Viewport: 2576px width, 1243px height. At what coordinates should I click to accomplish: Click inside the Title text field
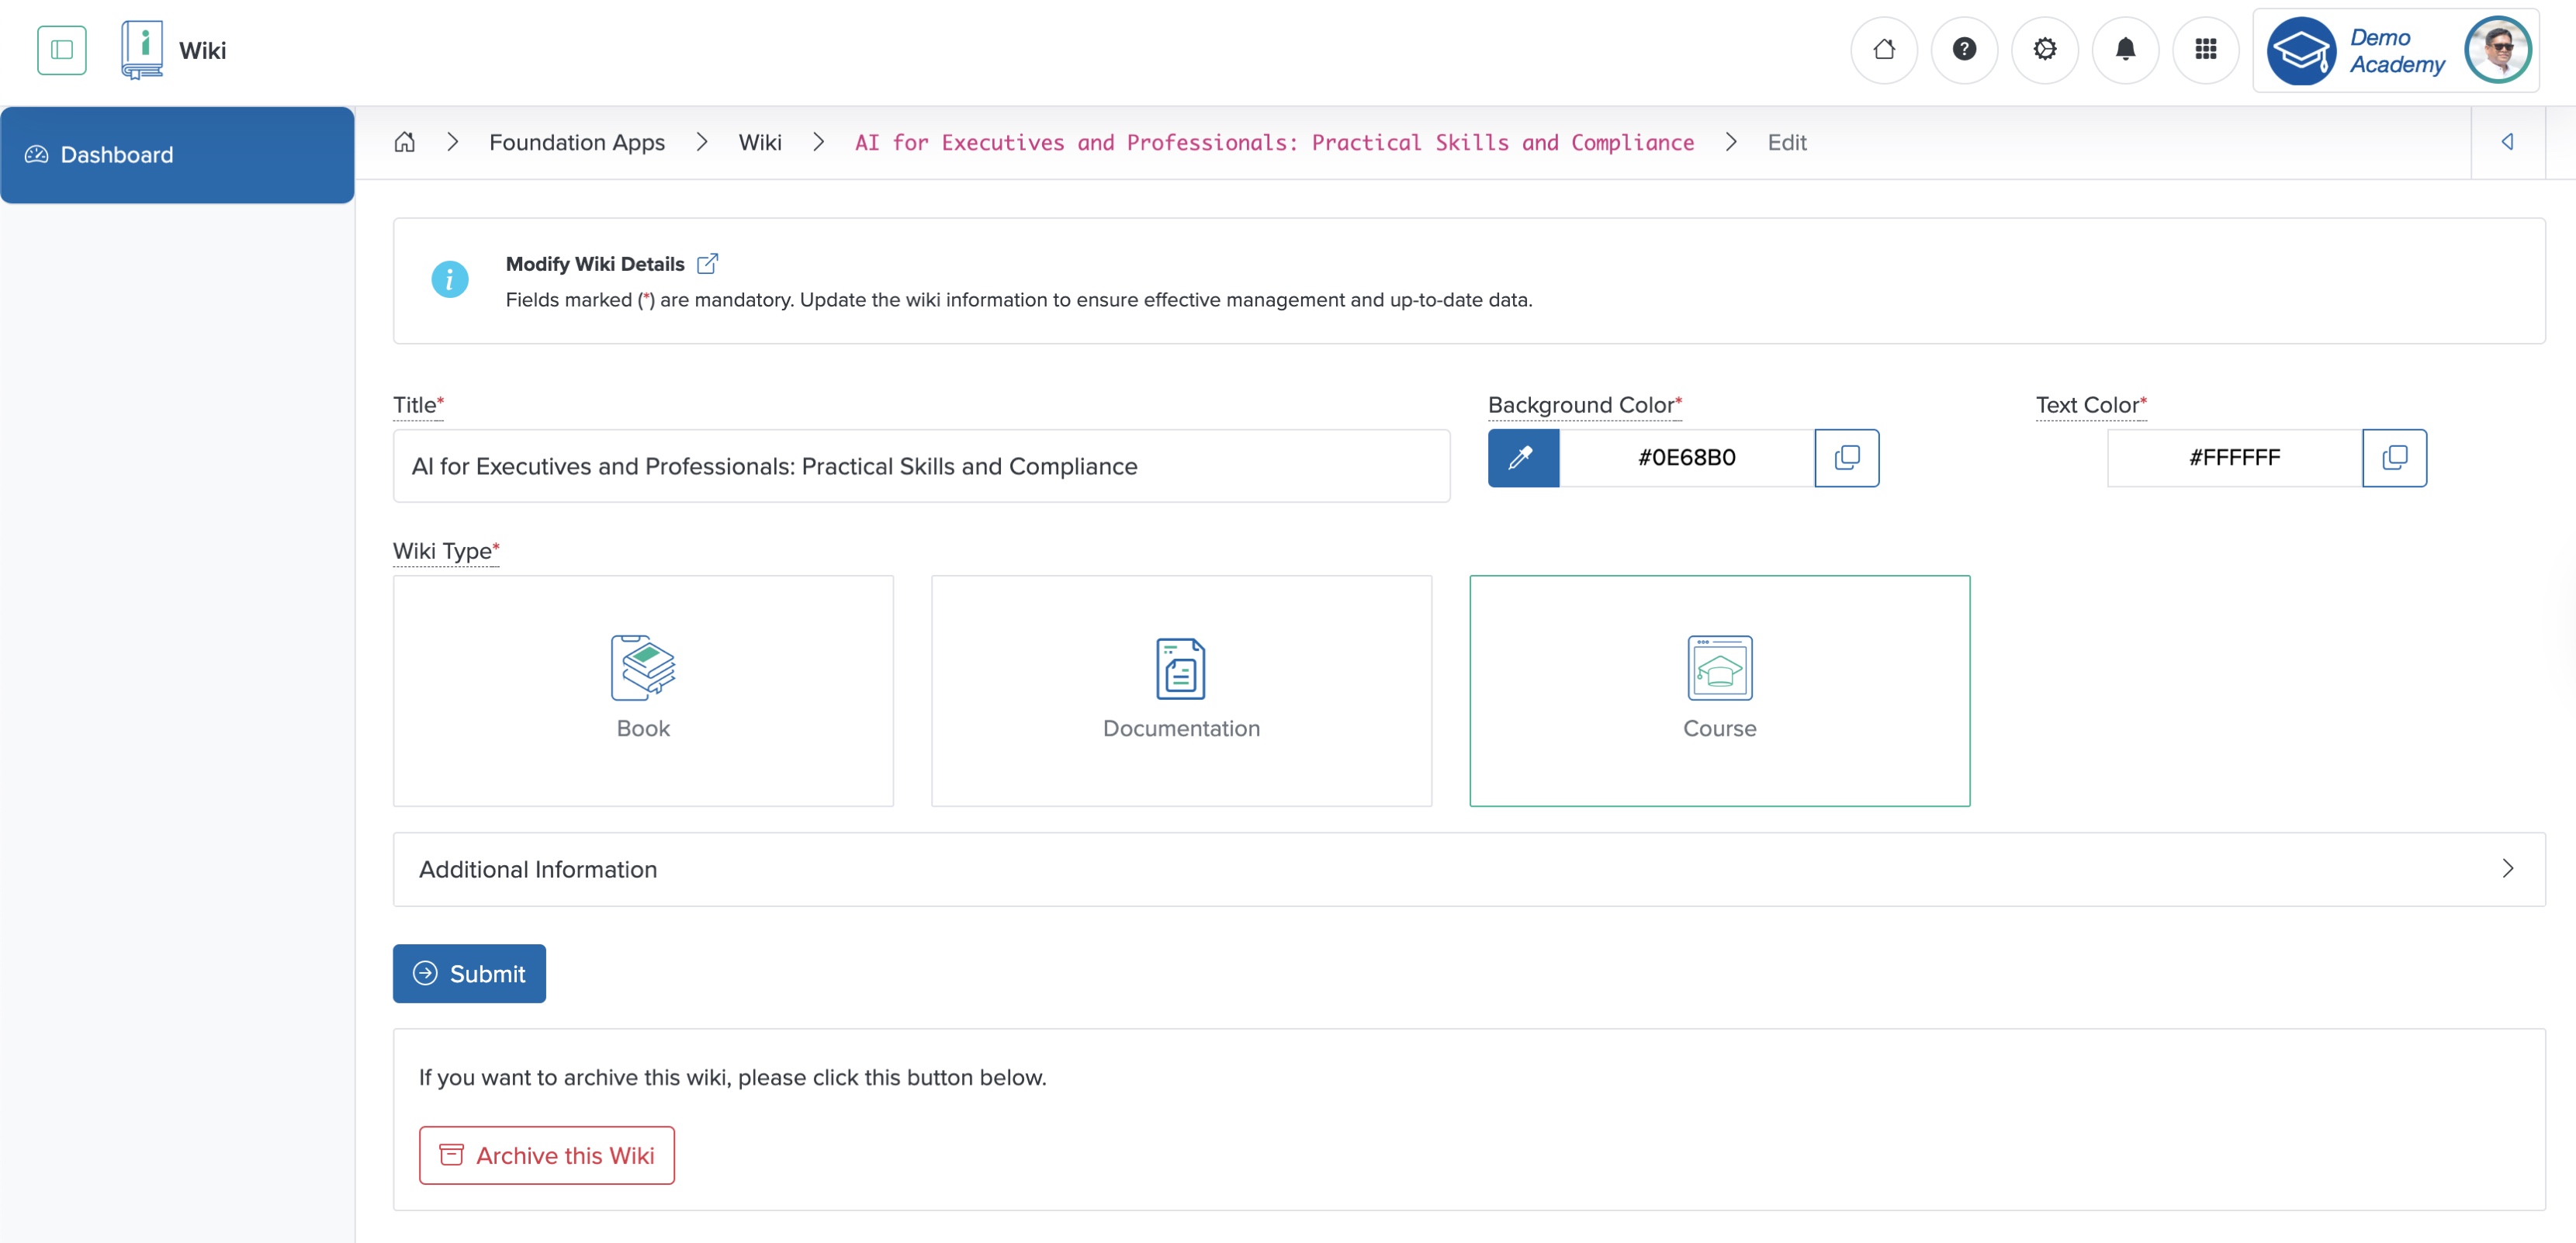point(920,466)
